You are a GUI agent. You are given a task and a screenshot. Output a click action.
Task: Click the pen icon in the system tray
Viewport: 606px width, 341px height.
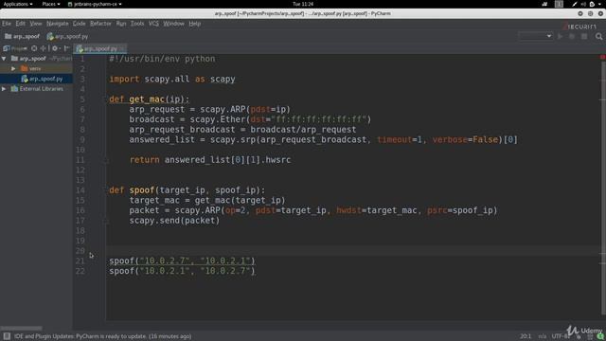click(575, 4)
